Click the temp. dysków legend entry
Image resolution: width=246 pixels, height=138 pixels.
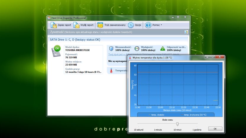(x=156, y=115)
